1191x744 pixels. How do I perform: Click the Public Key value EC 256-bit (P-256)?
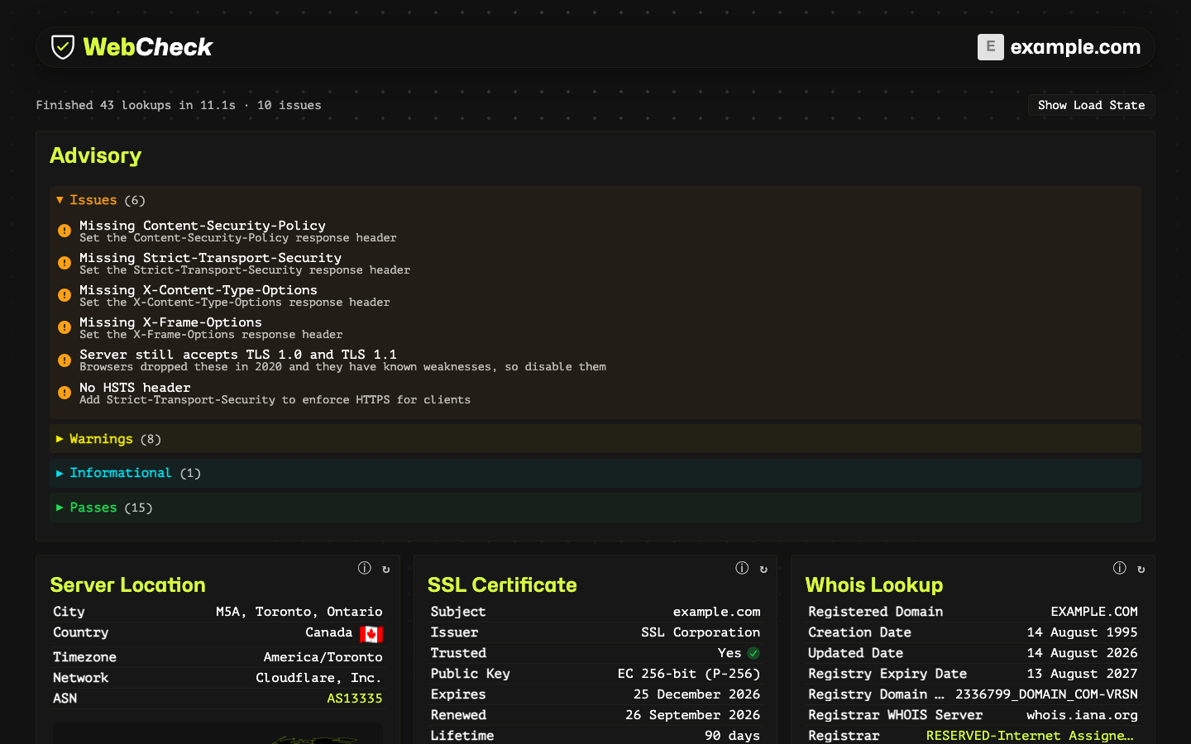point(689,674)
